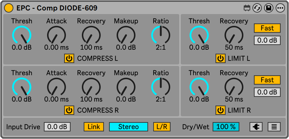Click the 0.00 ms attack value in COMPRESS L
The height and width of the screenshot is (139, 289).
tap(56, 48)
